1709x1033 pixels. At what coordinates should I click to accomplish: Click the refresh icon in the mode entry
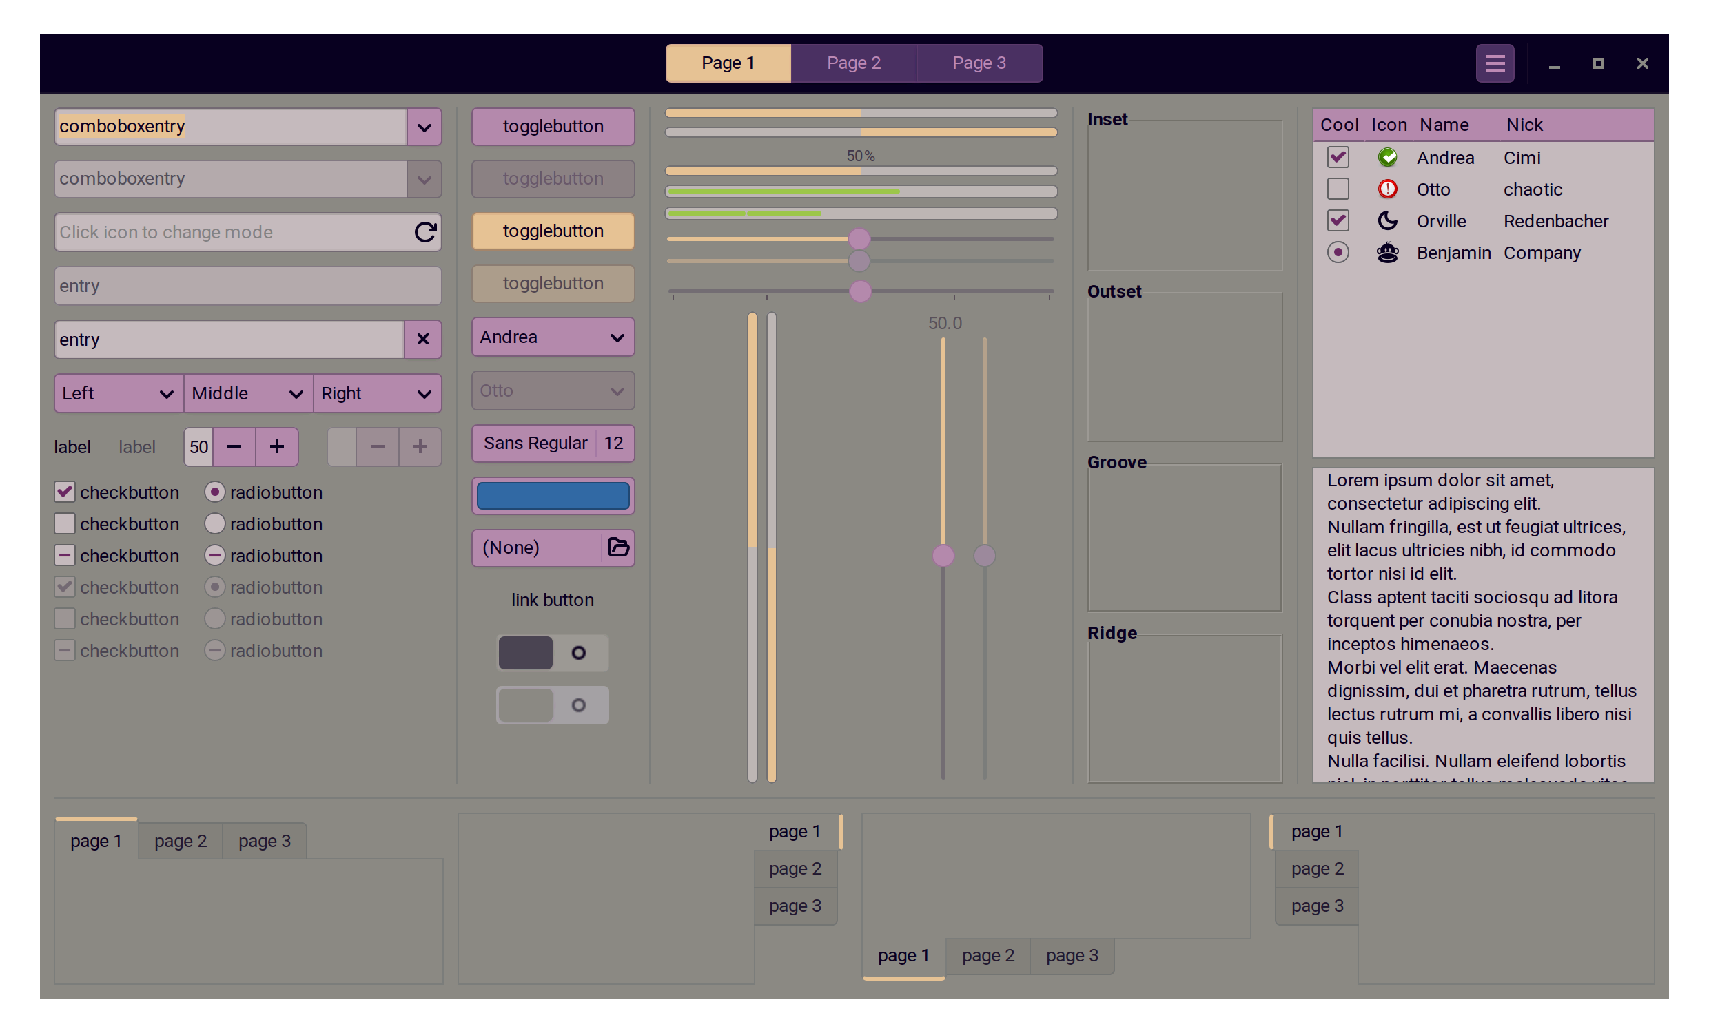tap(425, 231)
